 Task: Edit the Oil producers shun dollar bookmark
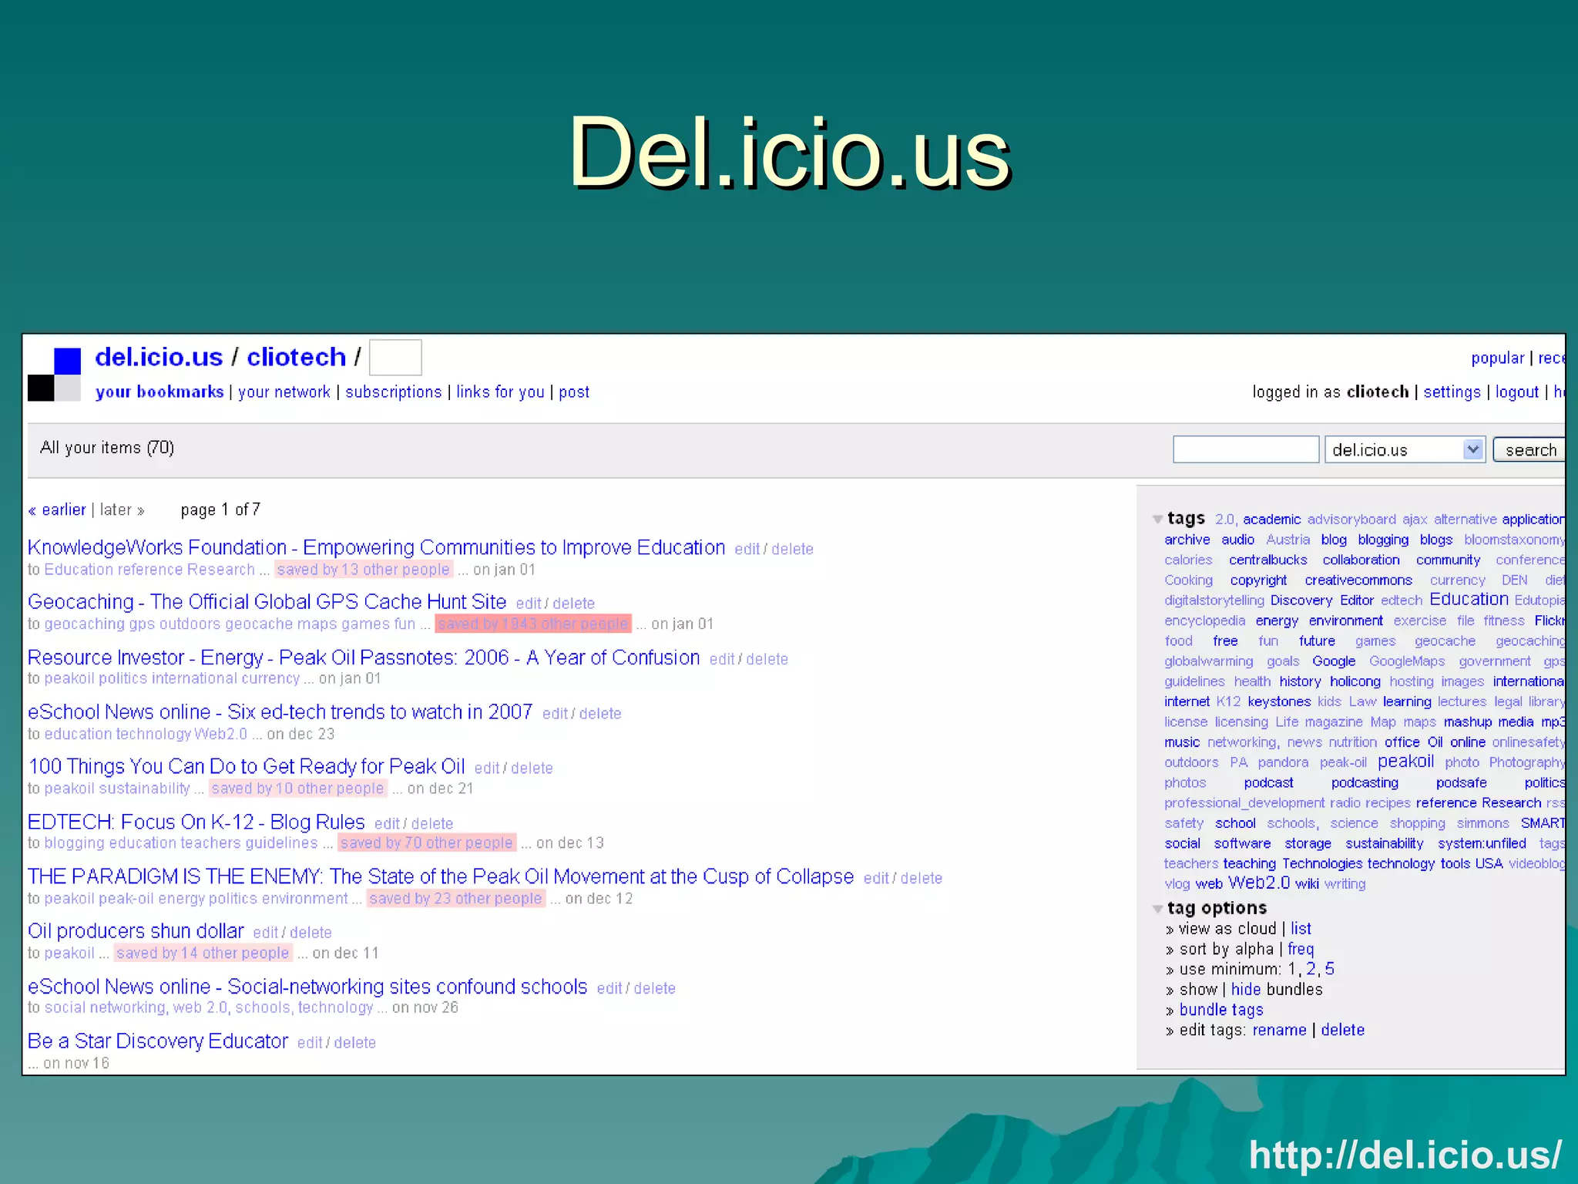tap(265, 933)
